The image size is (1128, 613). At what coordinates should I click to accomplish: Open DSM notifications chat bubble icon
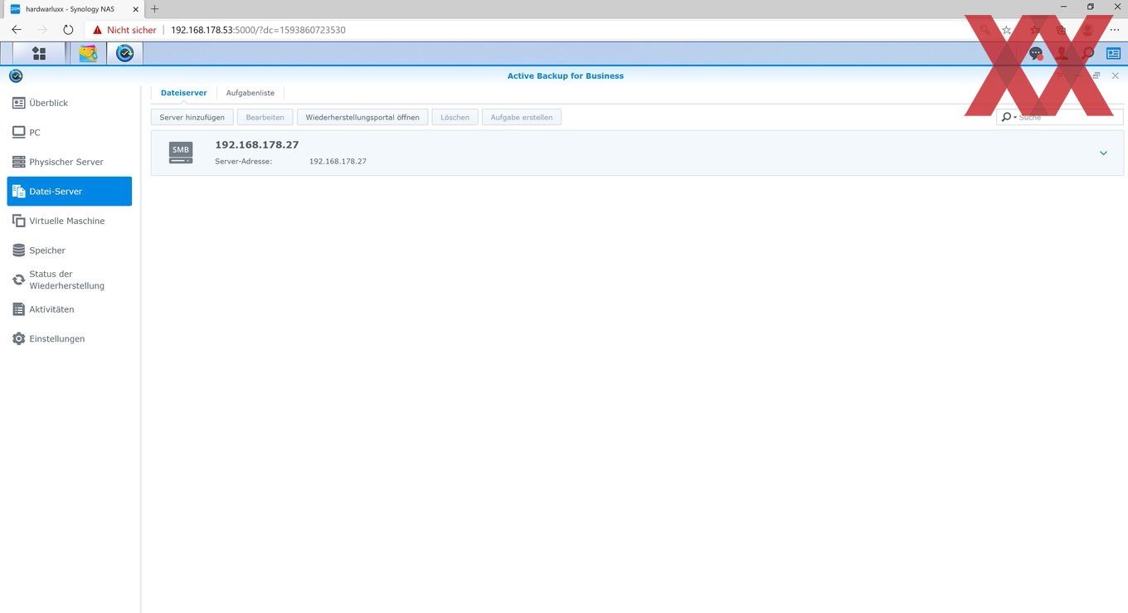(1035, 54)
